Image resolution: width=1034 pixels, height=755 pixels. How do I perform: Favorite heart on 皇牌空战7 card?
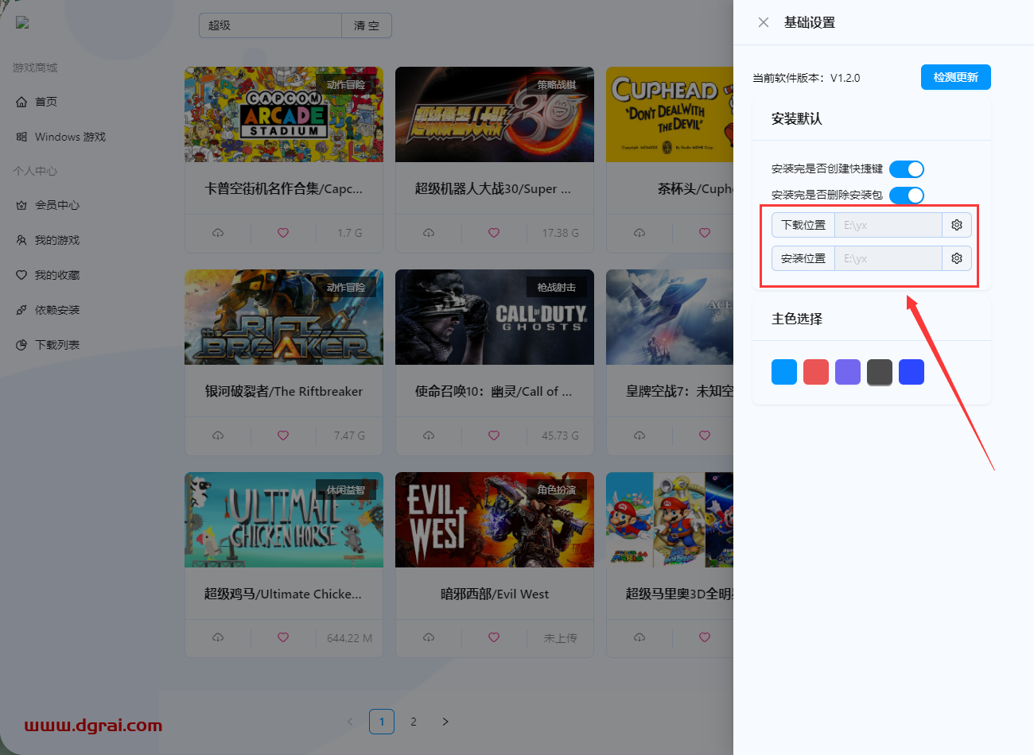(705, 436)
